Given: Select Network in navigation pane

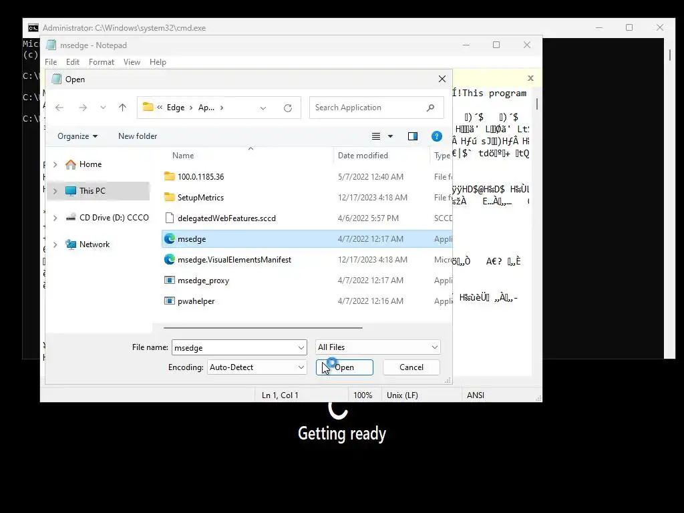Looking at the screenshot, I should [x=94, y=244].
